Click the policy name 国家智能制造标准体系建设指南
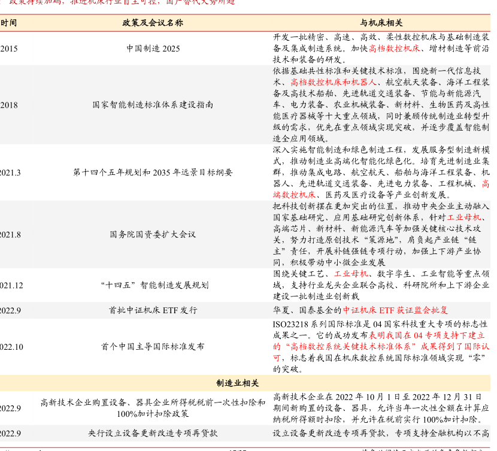Viewport: 497px width, 451px height. pyautogui.click(x=153, y=105)
